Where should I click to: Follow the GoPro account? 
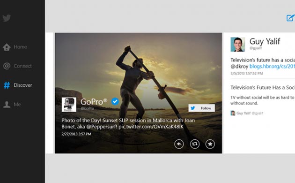click(201, 108)
